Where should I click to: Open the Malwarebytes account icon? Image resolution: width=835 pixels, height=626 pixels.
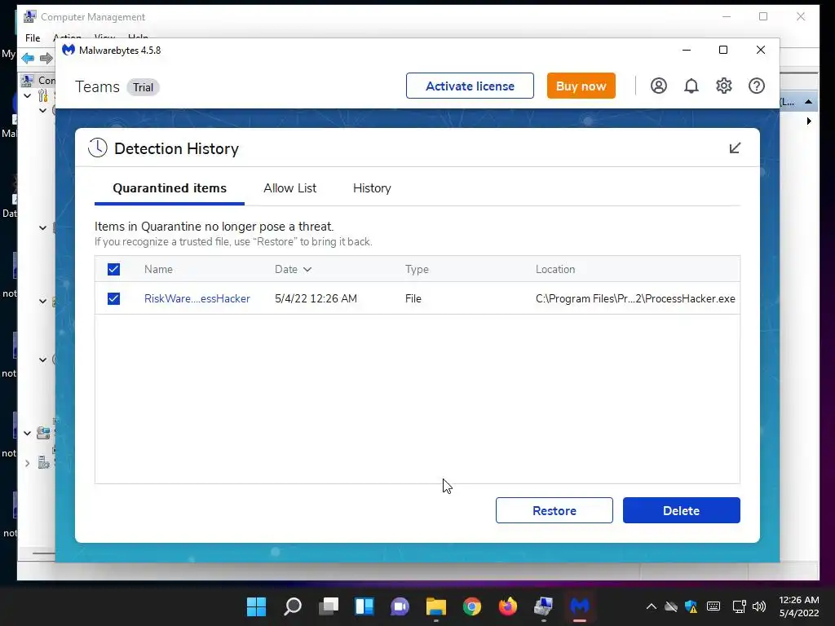pos(659,86)
